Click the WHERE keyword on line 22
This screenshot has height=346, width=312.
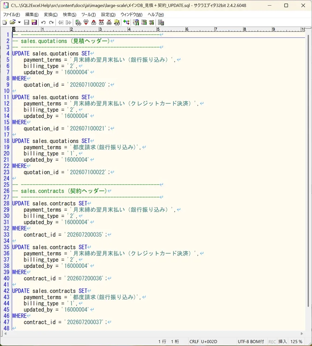point(20,166)
